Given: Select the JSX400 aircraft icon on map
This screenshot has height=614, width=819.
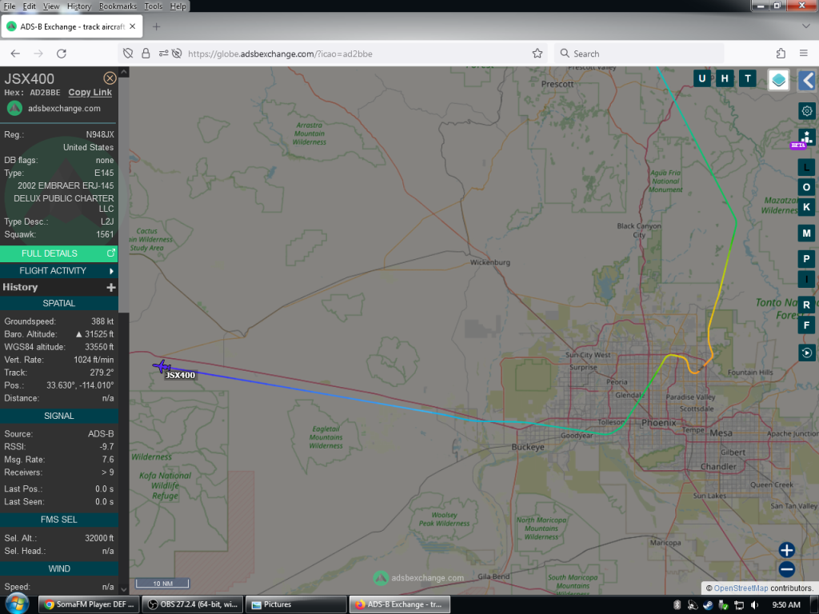Looking at the screenshot, I should (x=162, y=366).
